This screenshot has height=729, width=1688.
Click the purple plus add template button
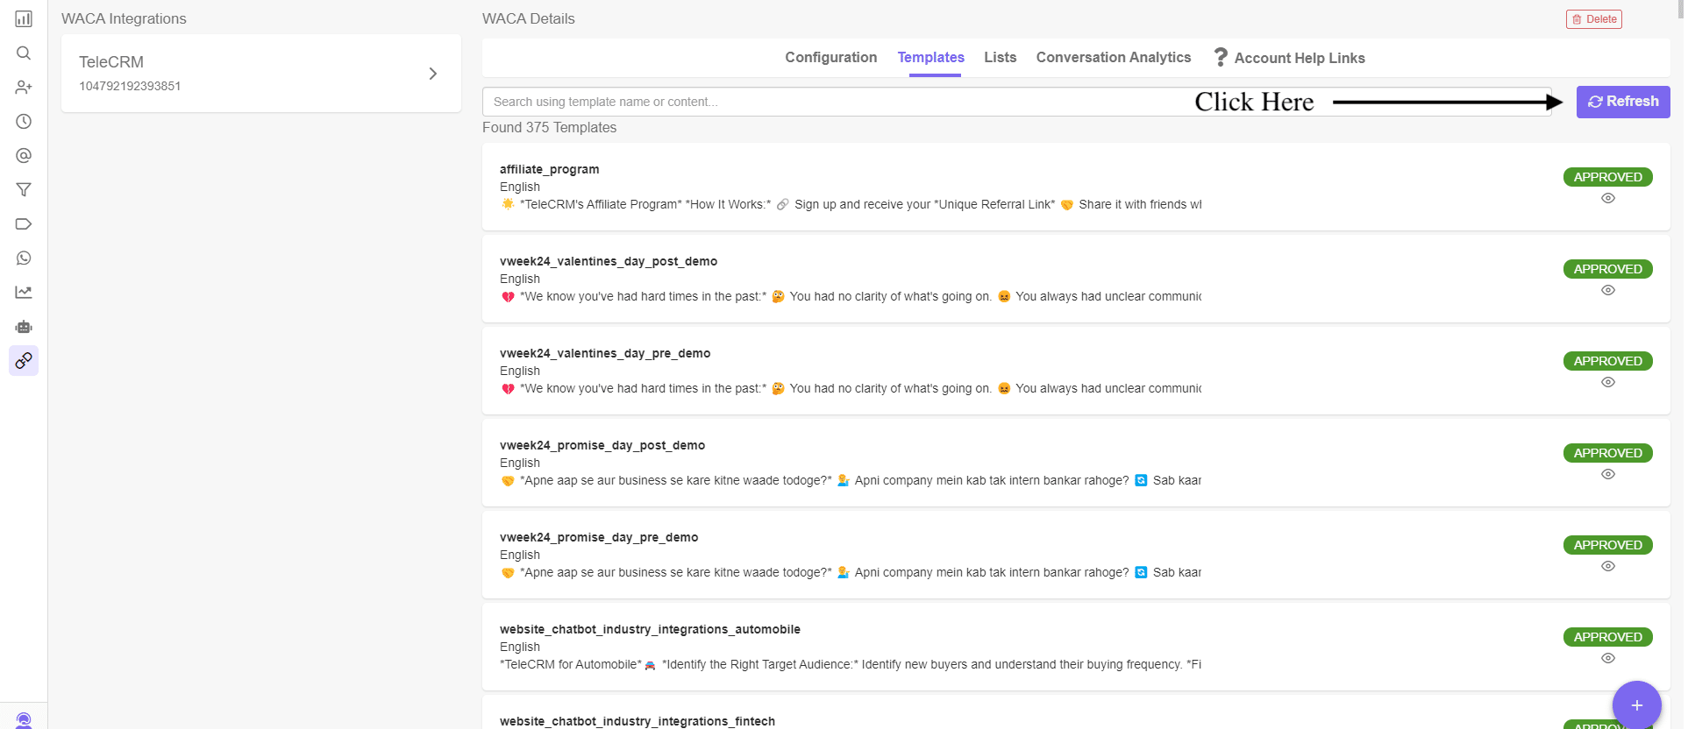tap(1636, 705)
